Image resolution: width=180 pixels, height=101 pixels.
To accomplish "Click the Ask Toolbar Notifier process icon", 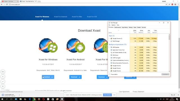I will tap(111, 52).
